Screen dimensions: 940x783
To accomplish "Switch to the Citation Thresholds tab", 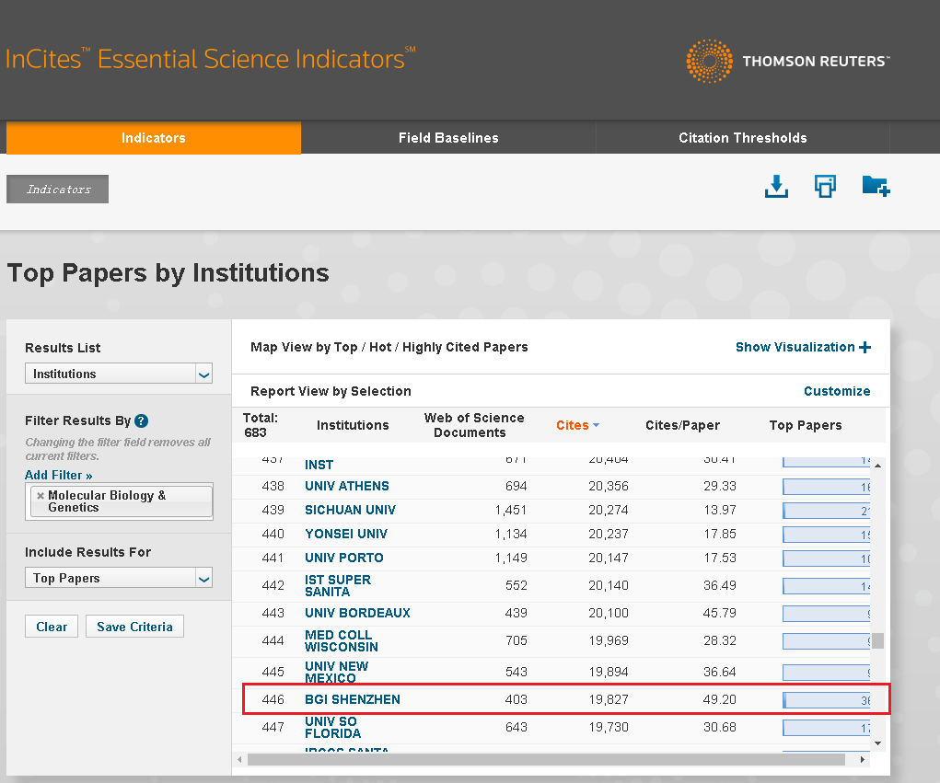I will pos(743,138).
